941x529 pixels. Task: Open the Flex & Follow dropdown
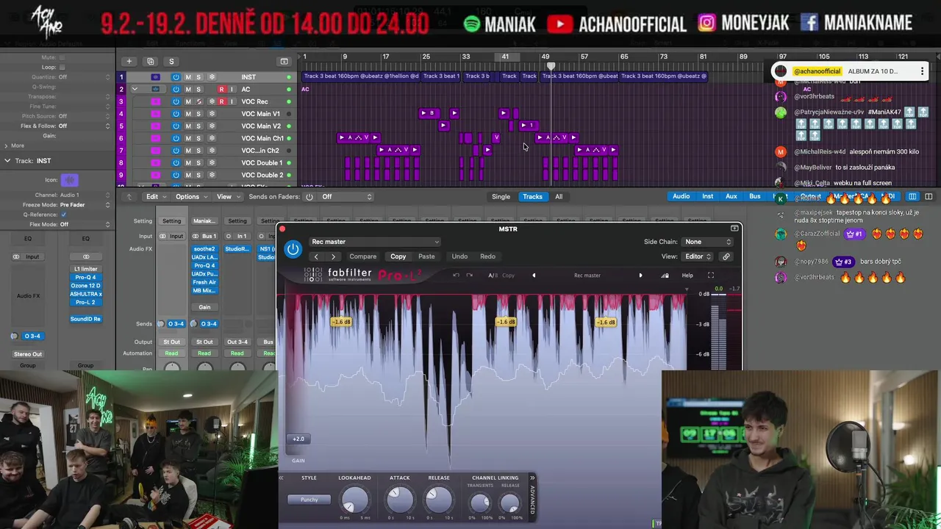[84, 126]
